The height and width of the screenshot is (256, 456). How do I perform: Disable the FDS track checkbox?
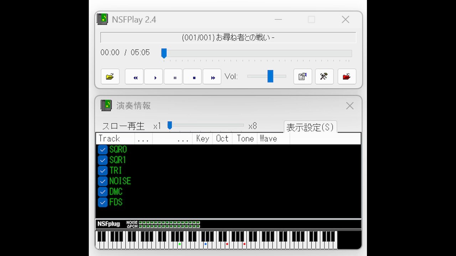tap(103, 202)
